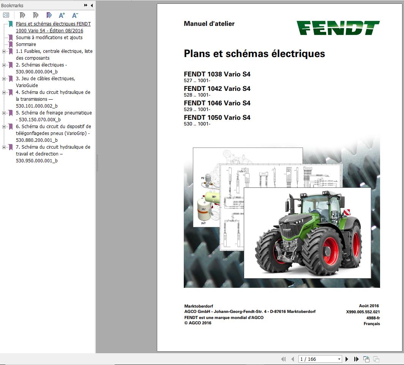This screenshot has width=404, height=365.
Task: Go to the next page arrow
Action: tap(347, 359)
